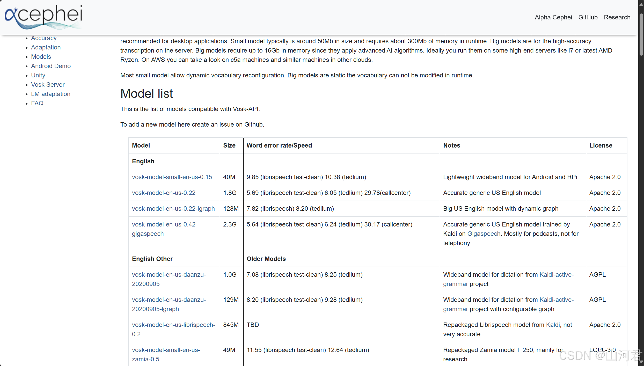The image size is (644, 366).
Task: Select Models in sidebar list
Action: pos(41,57)
